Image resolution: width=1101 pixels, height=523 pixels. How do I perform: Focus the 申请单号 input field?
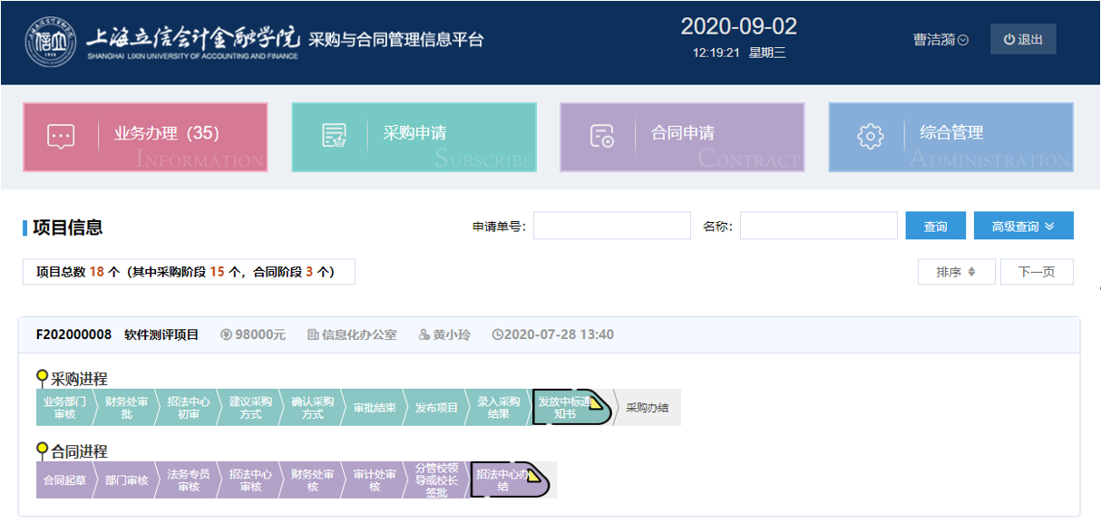coord(612,226)
